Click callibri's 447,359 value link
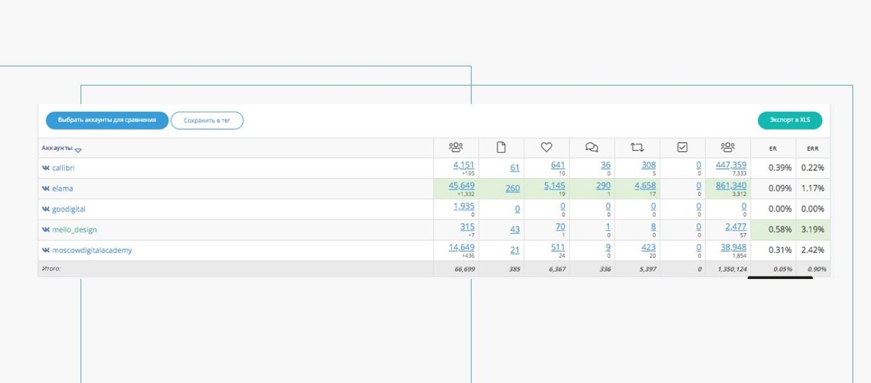Screen dimensions: 871x383 [x=731, y=165]
